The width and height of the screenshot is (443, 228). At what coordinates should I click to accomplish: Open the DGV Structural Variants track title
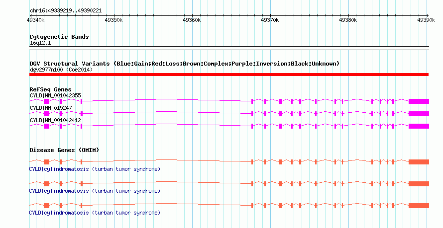(x=184, y=64)
